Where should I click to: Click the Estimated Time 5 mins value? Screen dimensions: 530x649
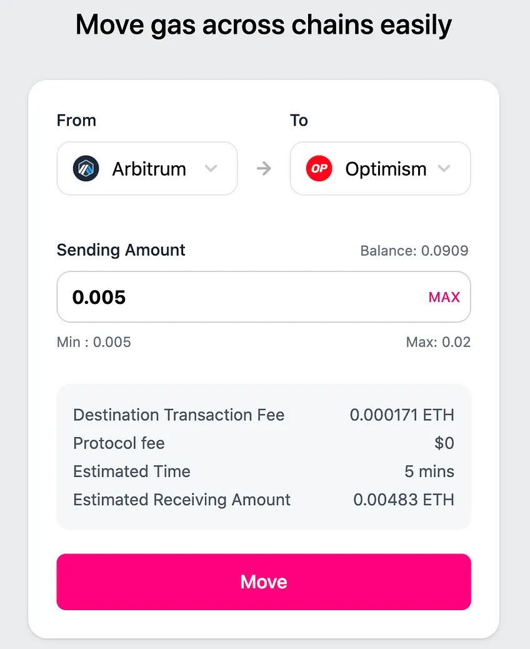429,471
